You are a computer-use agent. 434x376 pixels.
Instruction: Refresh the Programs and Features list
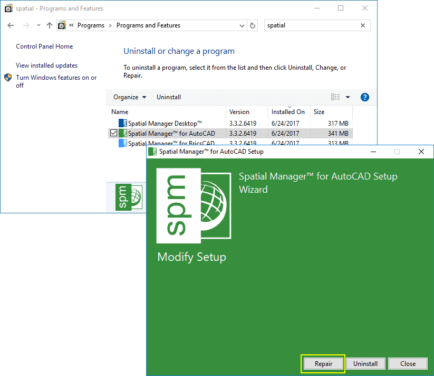pos(253,25)
